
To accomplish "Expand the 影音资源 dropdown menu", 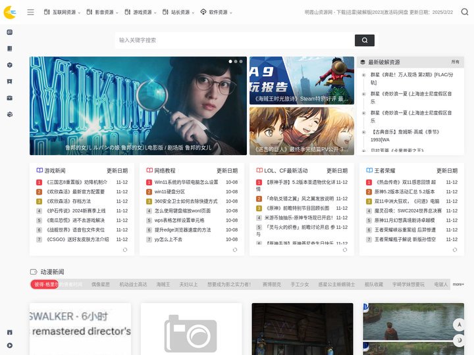I will click(x=103, y=12).
